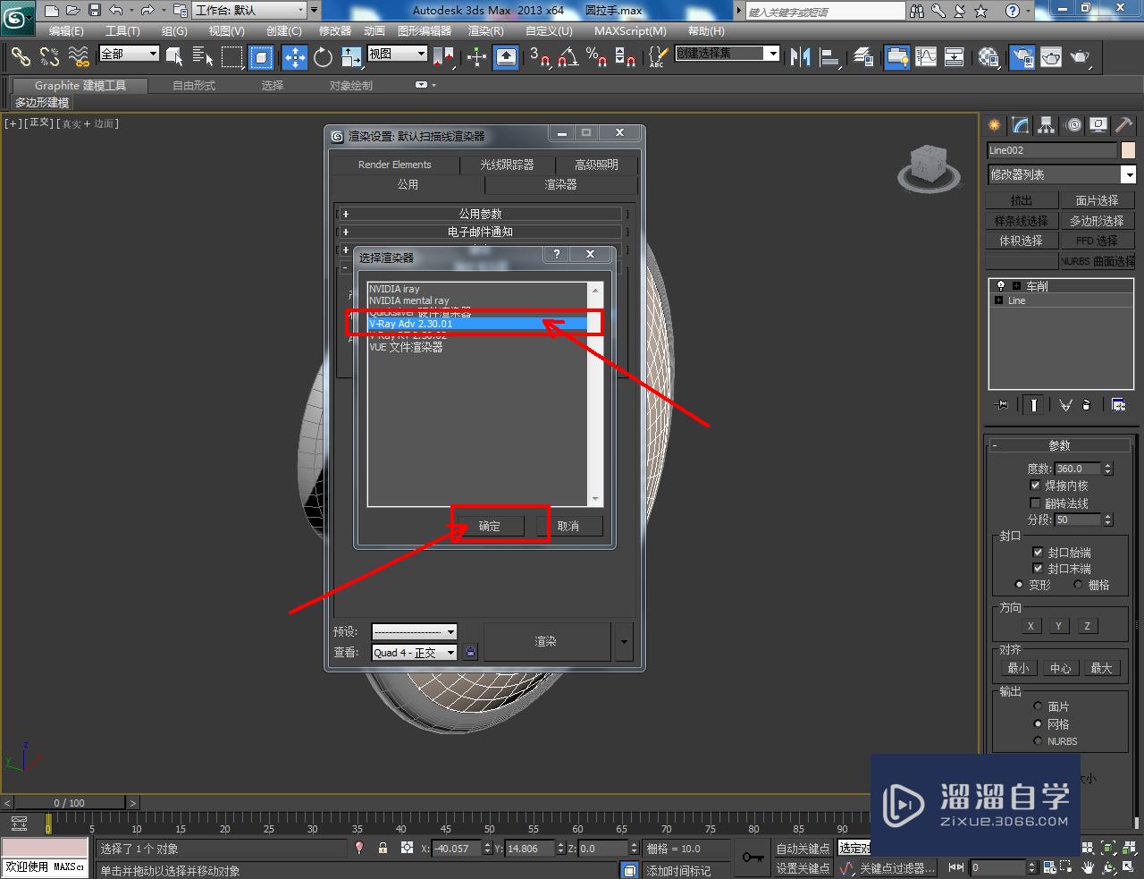Click Cancel in Choose Renderer dialog

coord(568,526)
